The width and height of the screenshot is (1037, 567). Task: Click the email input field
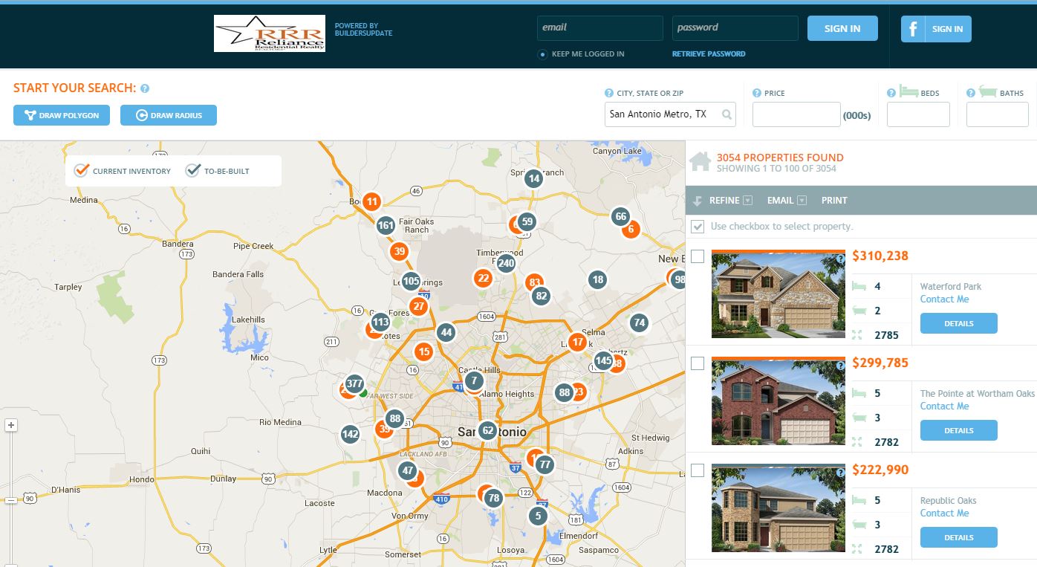coord(599,28)
